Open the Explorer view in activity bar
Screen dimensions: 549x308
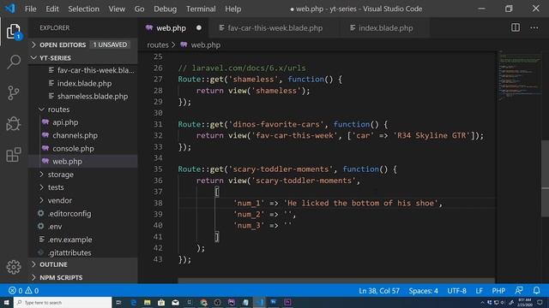[14, 32]
